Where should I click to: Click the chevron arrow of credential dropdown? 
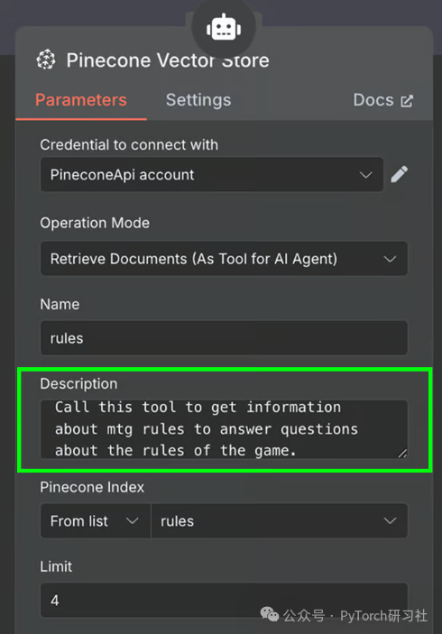click(365, 175)
